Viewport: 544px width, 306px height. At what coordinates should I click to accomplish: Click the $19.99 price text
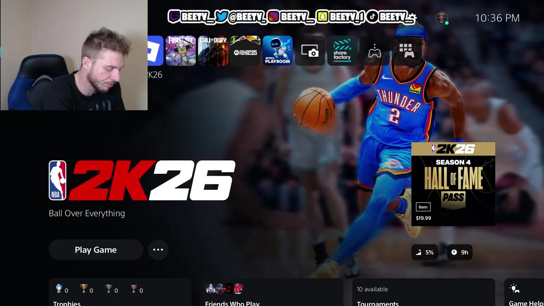(423, 218)
